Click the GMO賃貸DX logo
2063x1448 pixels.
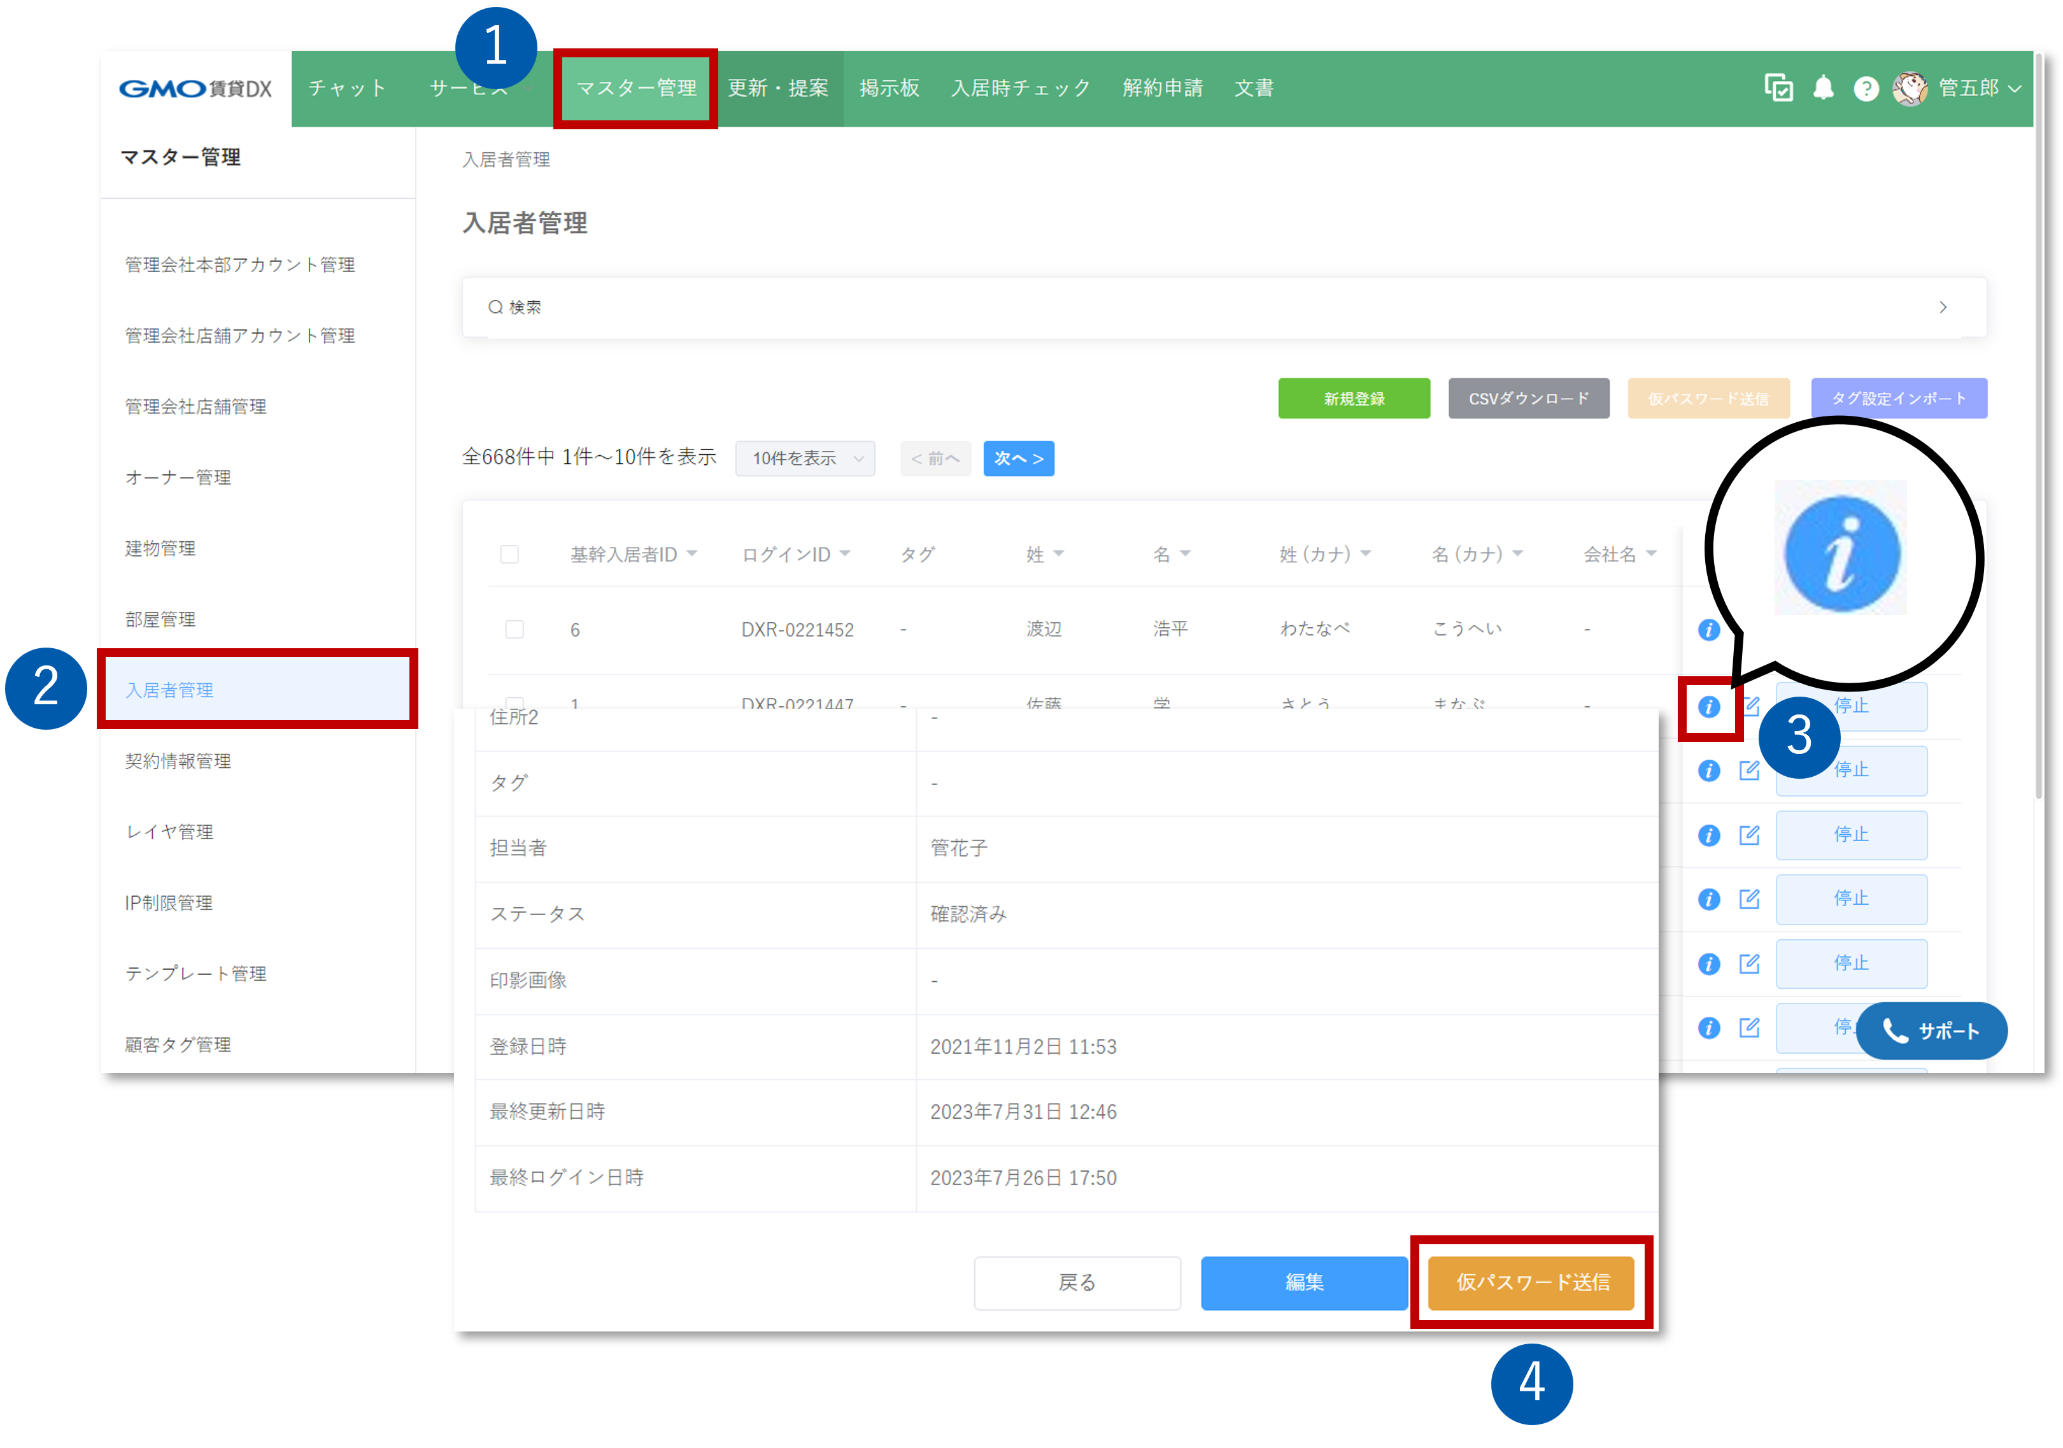tap(195, 88)
